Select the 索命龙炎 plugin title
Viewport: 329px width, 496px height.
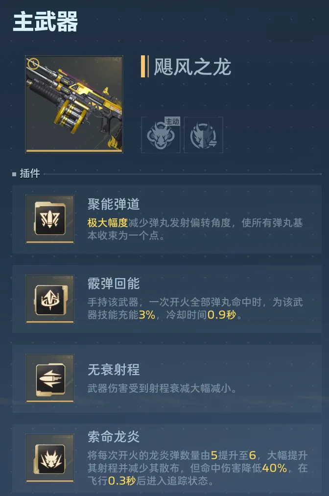(114, 437)
